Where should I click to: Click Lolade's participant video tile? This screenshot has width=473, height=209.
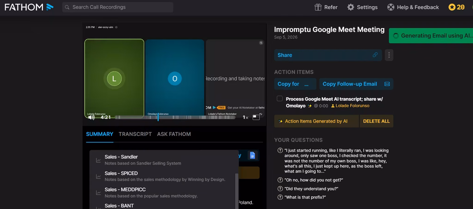(x=115, y=79)
